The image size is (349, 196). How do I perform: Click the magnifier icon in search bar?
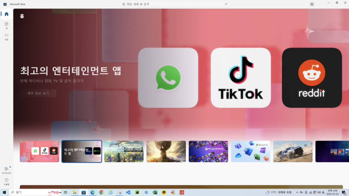coord(226,4)
